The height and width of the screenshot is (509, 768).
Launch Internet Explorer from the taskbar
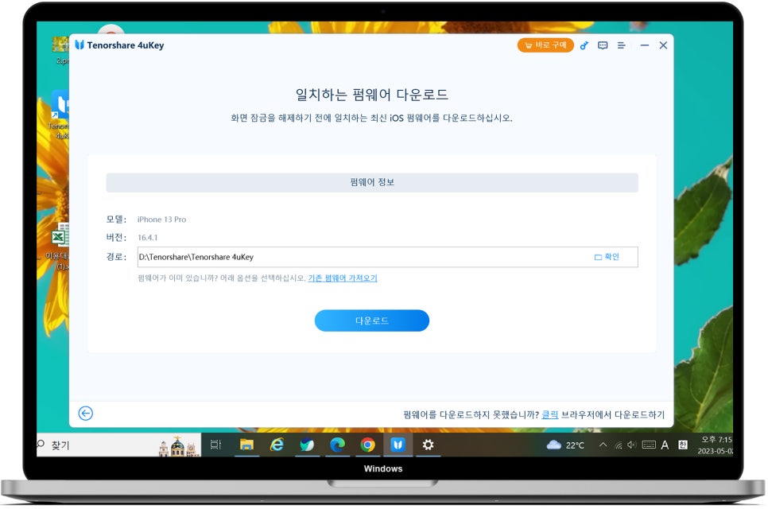pos(277,445)
